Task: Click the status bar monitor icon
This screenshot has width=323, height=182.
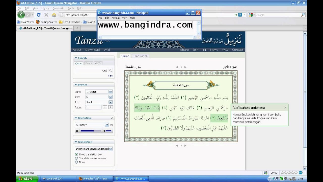Action: [x=265, y=173]
